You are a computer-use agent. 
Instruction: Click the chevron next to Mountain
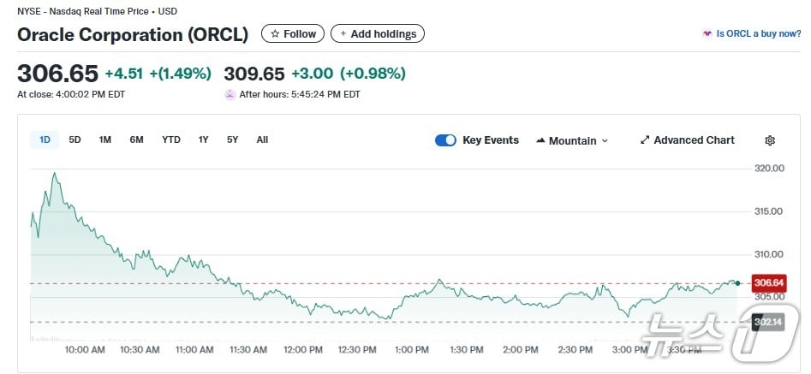click(x=605, y=141)
